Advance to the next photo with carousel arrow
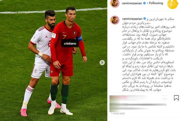The image size is (181, 121). click(x=102, y=63)
